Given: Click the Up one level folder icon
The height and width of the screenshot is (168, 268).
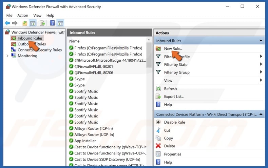Looking at the screenshot, I should coord(25,23).
